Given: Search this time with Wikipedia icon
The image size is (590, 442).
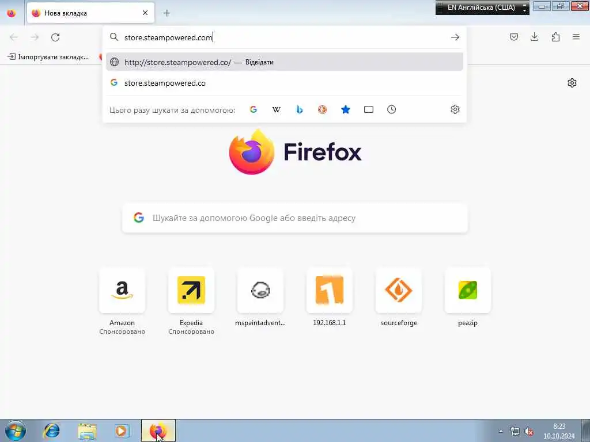Looking at the screenshot, I should [276, 109].
